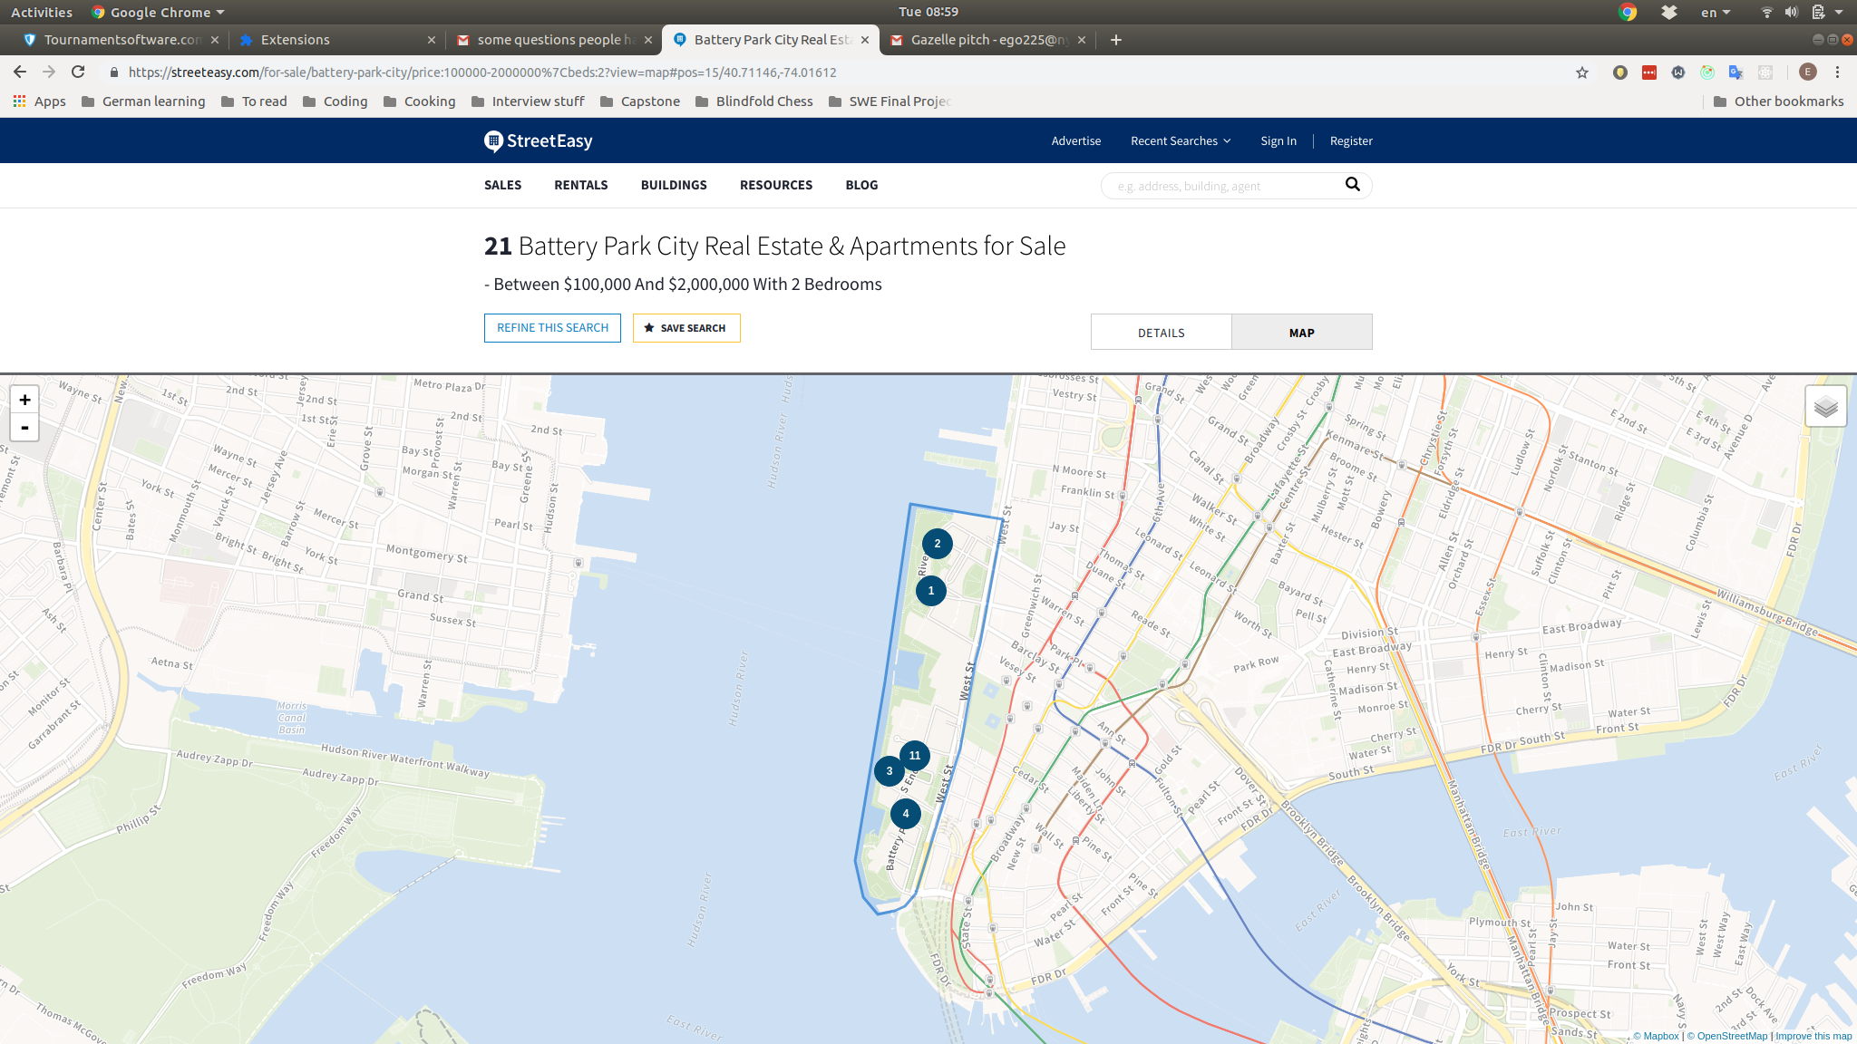Click the search magnifier icon

coord(1352,185)
